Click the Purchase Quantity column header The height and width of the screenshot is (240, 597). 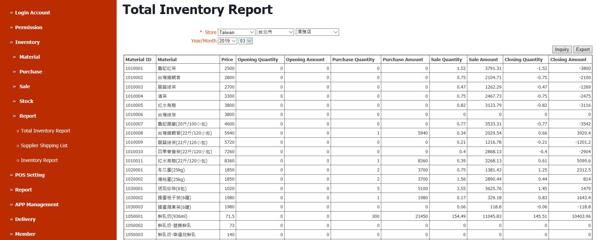tap(356, 59)
